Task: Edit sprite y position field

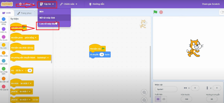Action: (x=217, y=88)
